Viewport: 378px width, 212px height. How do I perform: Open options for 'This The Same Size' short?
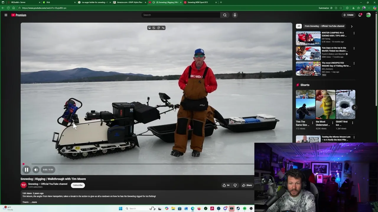312,123
